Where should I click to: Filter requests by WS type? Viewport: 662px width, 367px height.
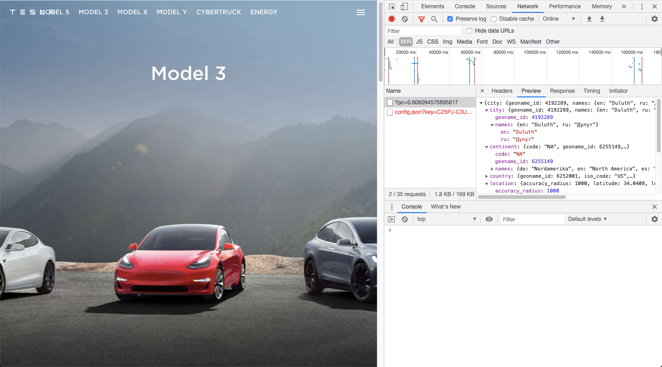511,42
